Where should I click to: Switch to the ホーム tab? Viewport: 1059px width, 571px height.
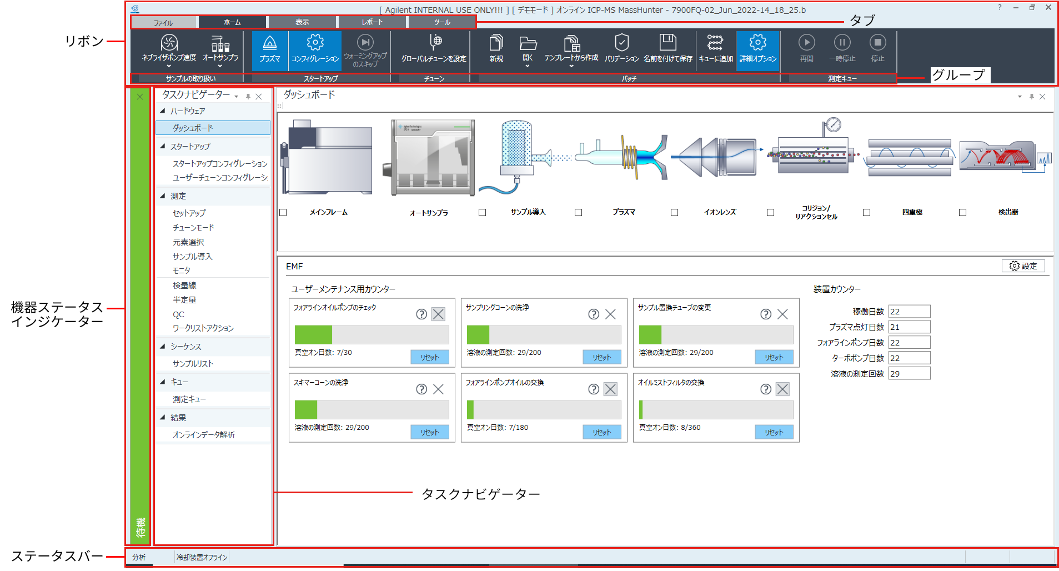point(232,22)
